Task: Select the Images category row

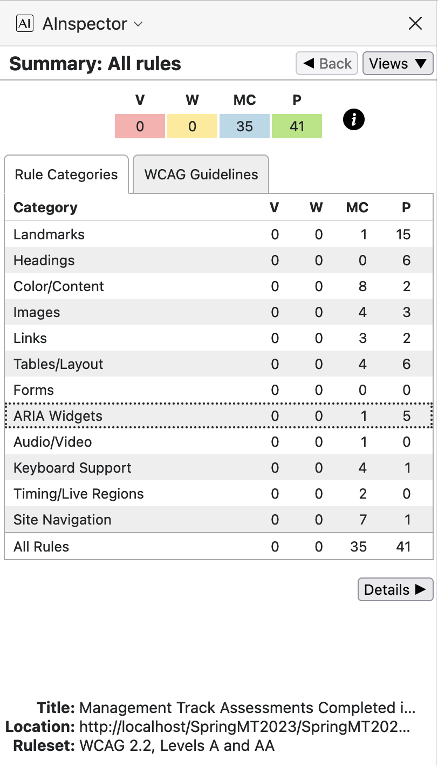Action: click(x=218, y=312)
